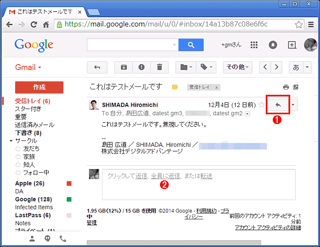Compose mail with 作成 button
This screenshot has width=320, height=247.
click(x=39, y=87)
